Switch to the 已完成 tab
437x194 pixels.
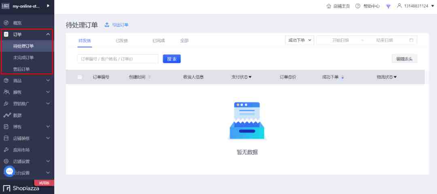coord(159,41)
